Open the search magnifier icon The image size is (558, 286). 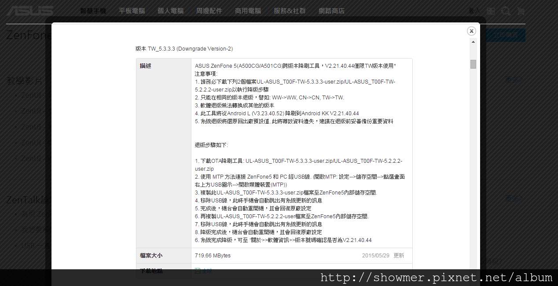click(506, 11)
